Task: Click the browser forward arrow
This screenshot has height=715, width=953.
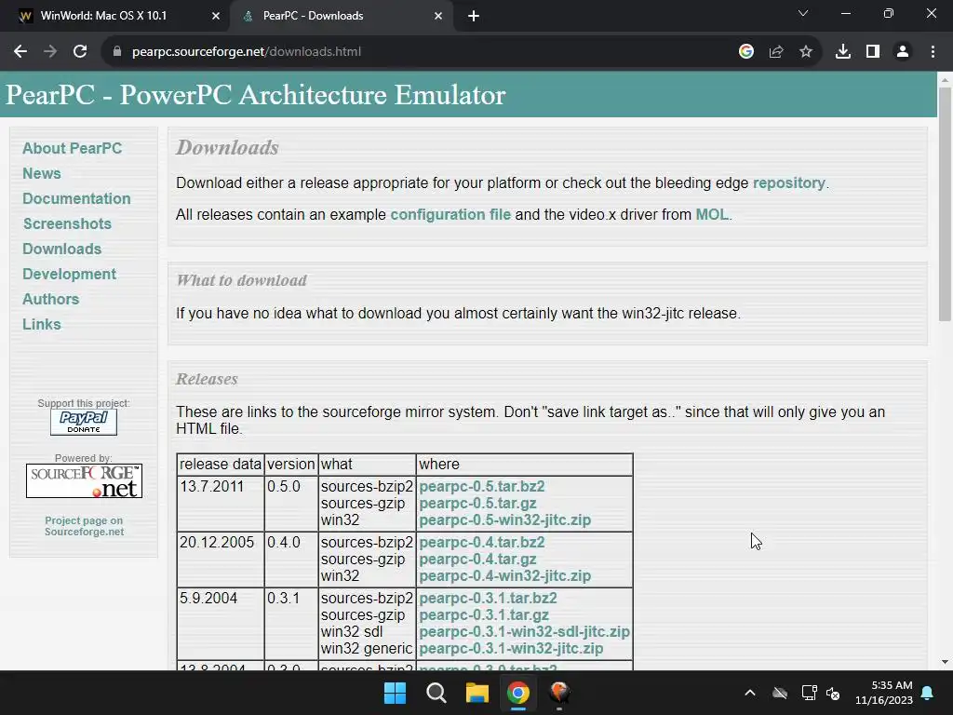Action: tap(50, 52)
